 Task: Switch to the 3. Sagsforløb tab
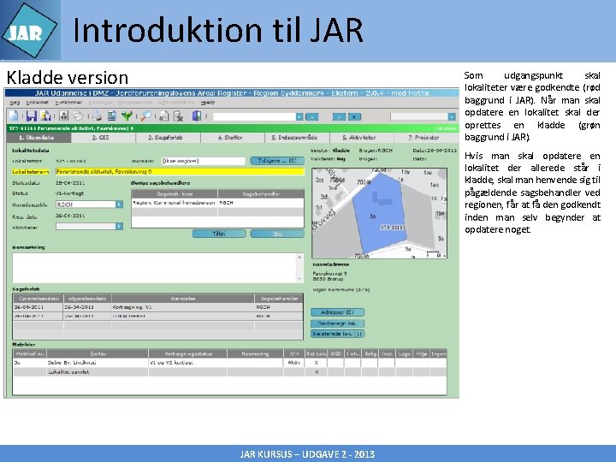point(168,138)
